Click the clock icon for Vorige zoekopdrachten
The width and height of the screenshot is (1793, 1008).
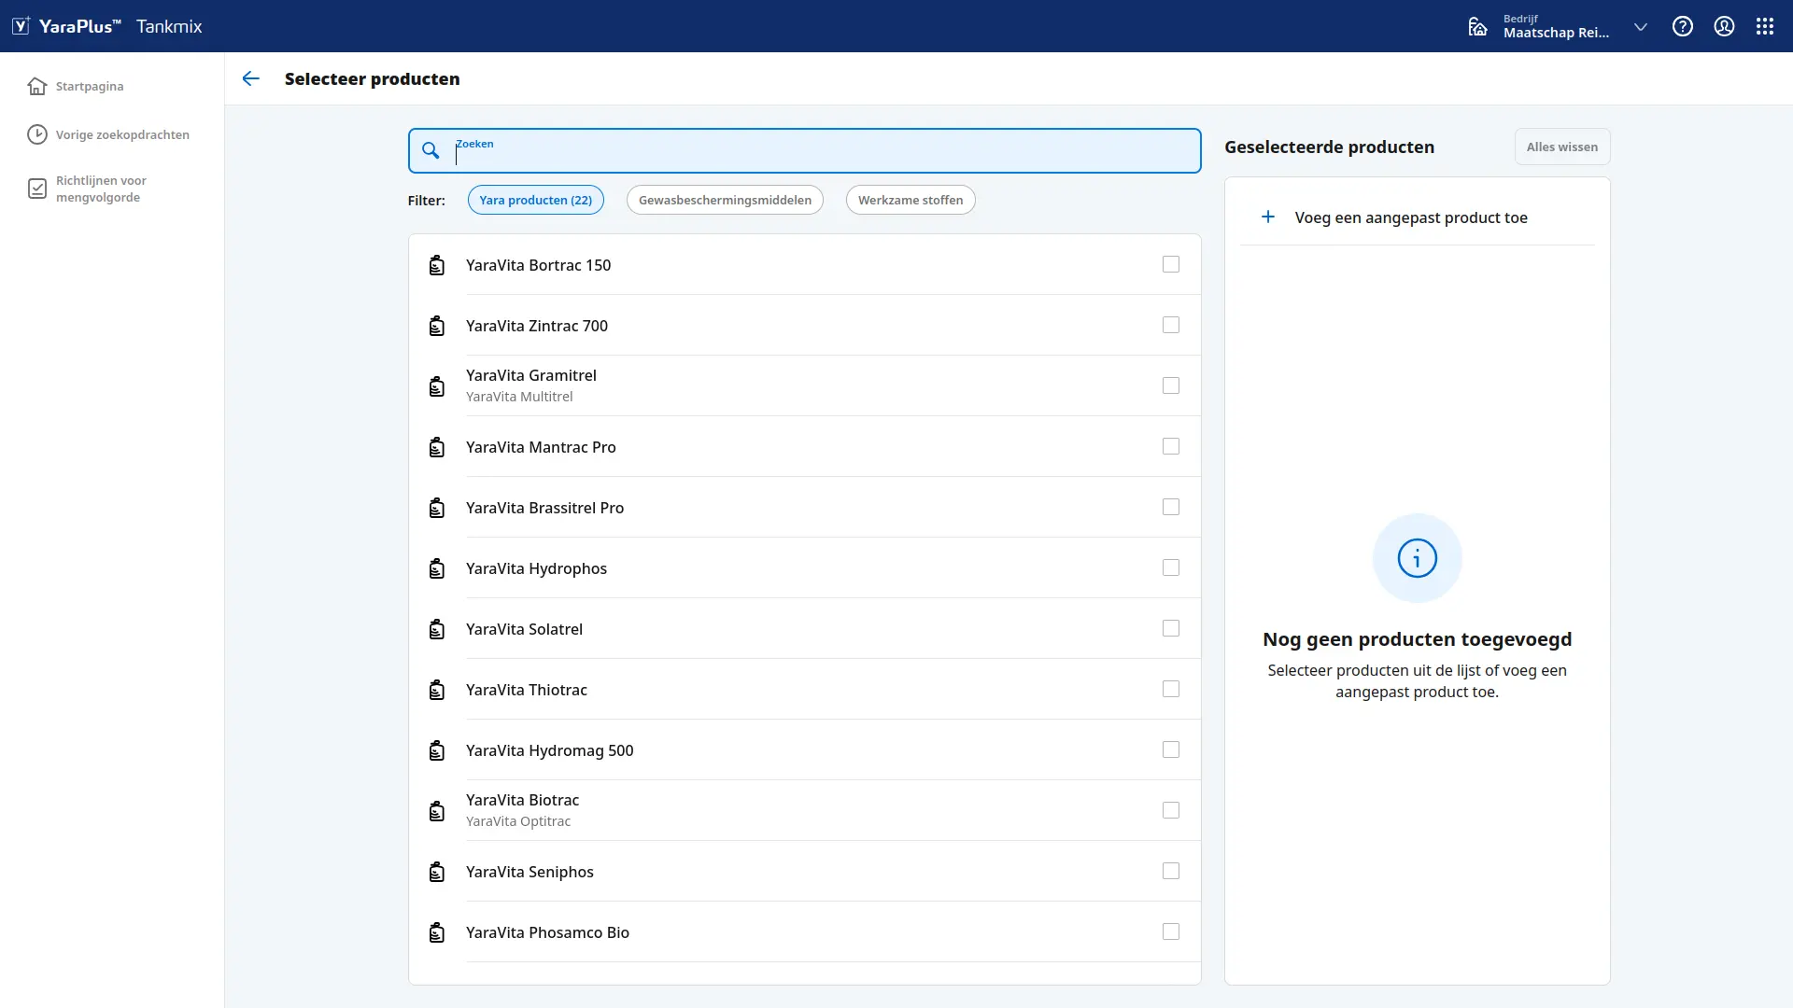(37, 134)
